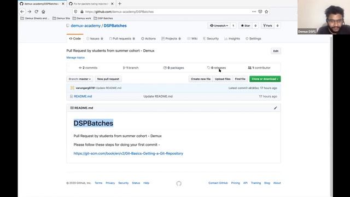Save page to Pocket icon
Screen dimensions: 350x197
pyautogui.click(x=260, y=11)
